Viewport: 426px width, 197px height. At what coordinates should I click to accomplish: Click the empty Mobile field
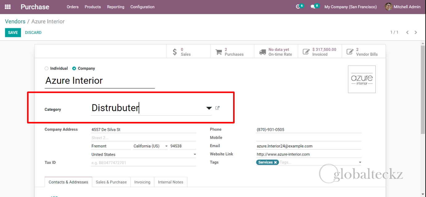coord(309,138)
